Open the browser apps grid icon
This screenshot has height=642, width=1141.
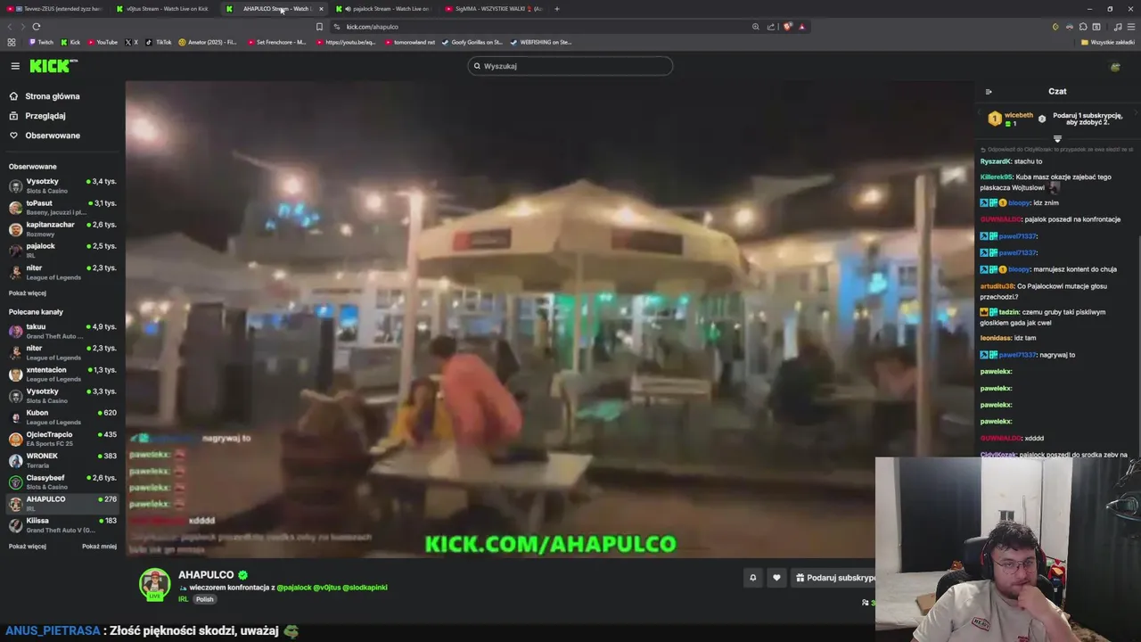coord(12,42)
